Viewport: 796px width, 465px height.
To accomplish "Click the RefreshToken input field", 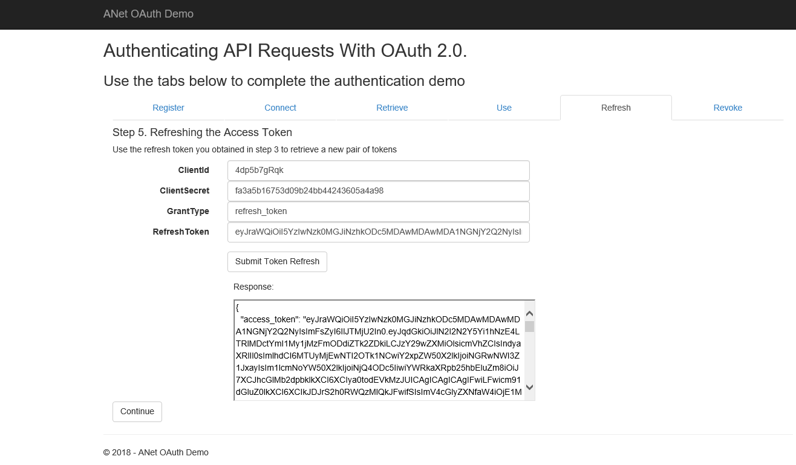I will tap(378, 232).
